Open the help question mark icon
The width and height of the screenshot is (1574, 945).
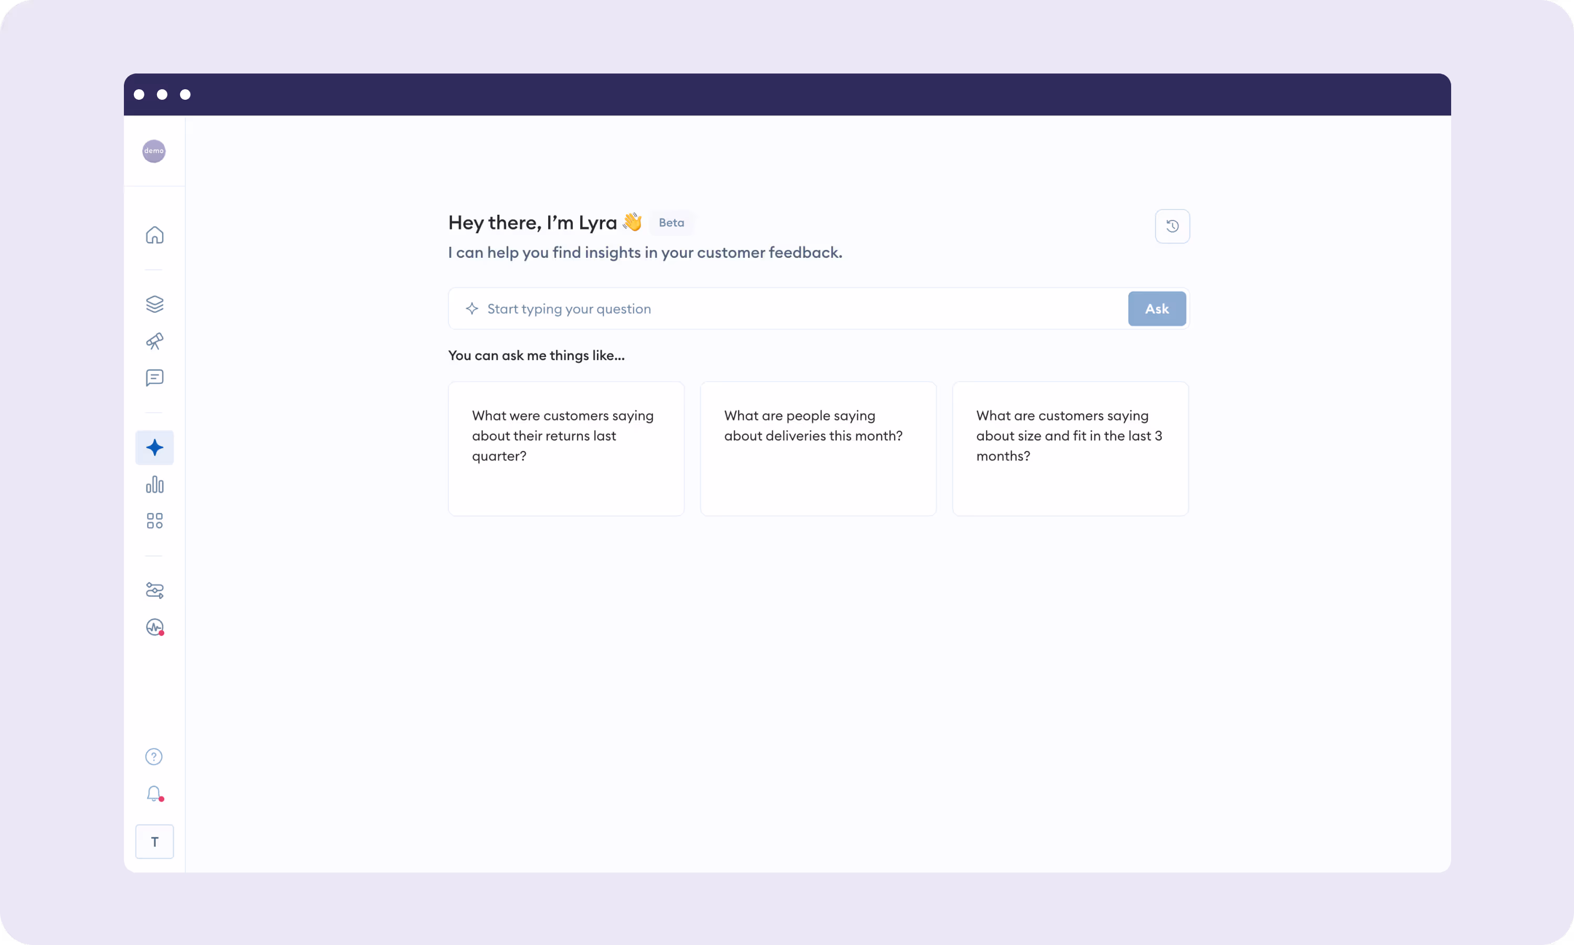pyautogui.click(x=154, y=757)
